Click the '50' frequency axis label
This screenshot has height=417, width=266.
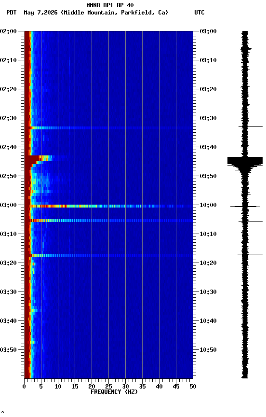[x=193, y=387]
